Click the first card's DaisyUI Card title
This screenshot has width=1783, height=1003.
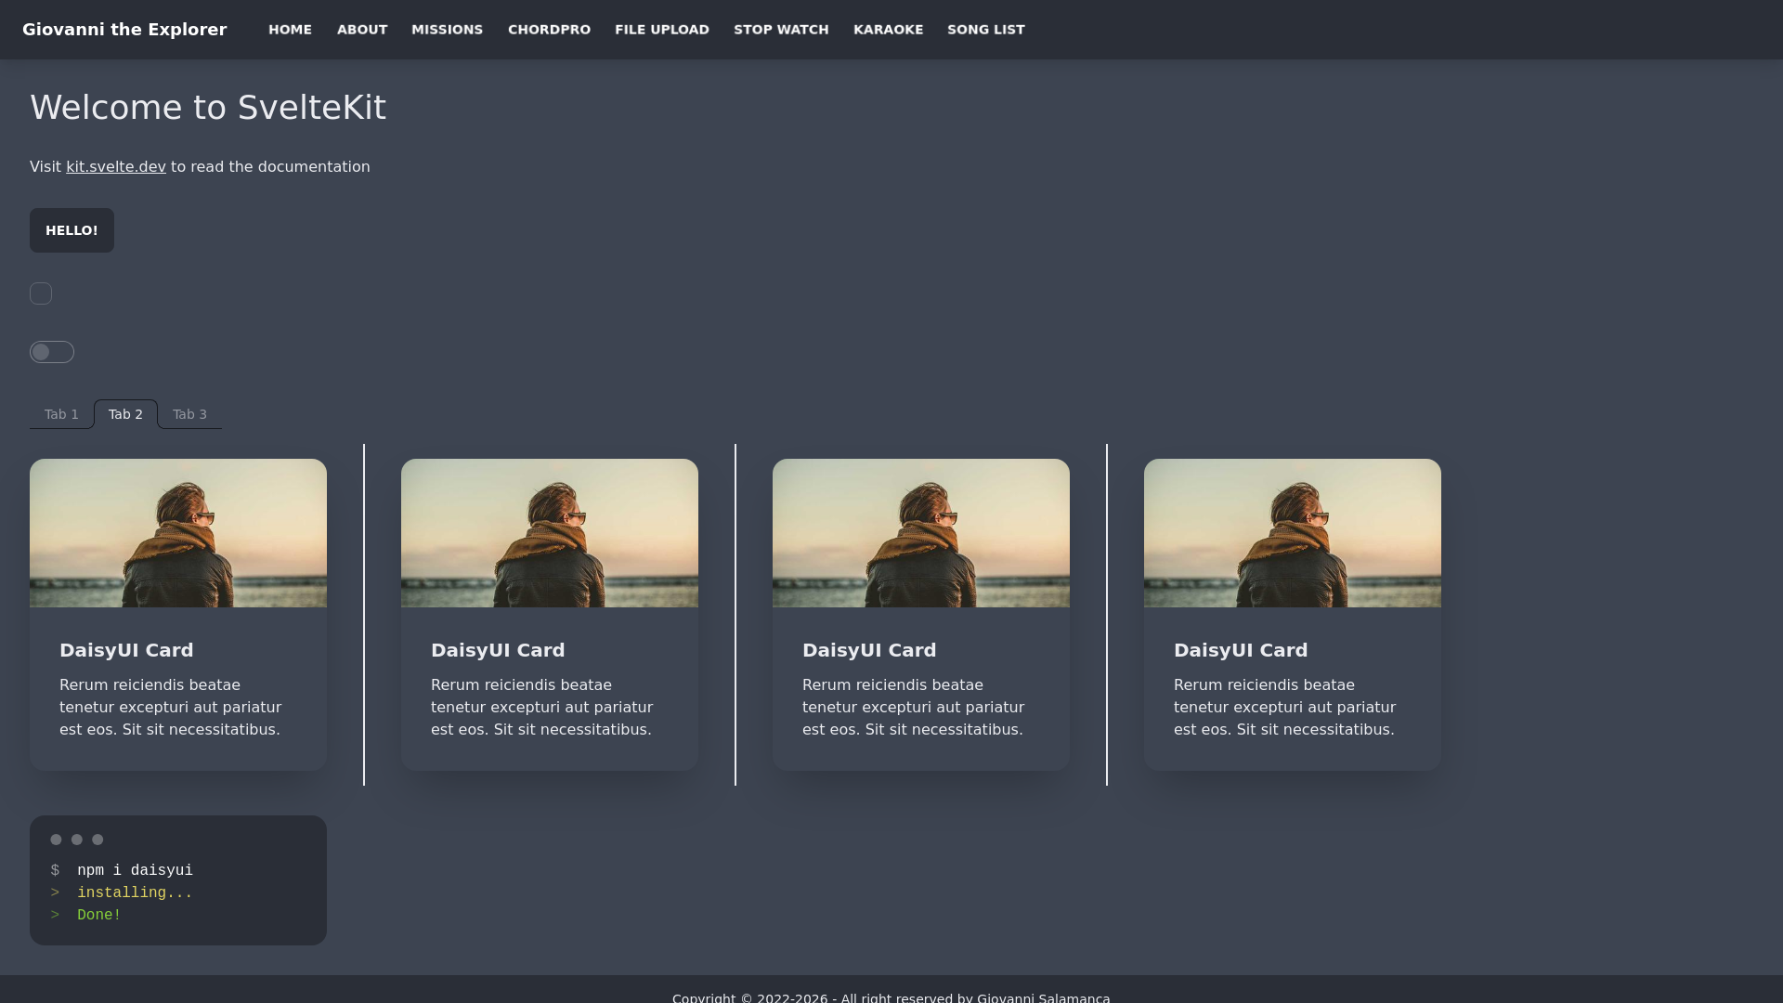[x=126, y=650]
